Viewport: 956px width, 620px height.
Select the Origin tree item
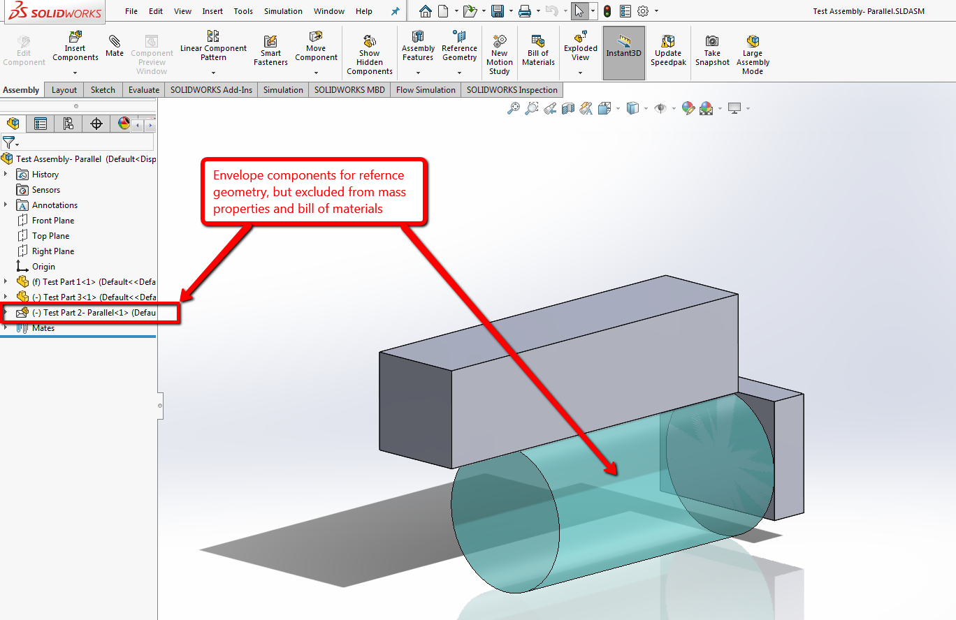point(43,267)
